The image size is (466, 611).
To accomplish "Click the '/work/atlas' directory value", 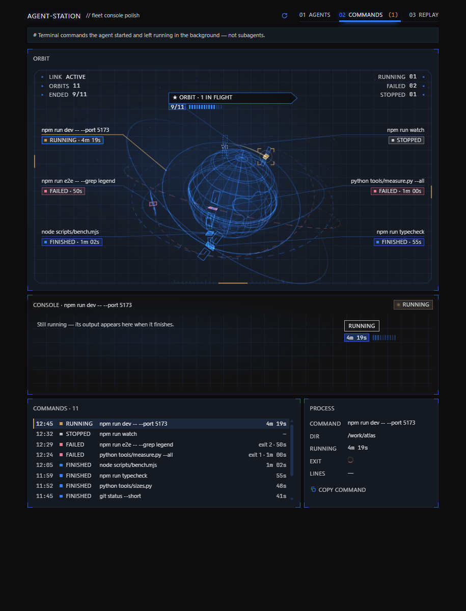I will tap(362, 435).
